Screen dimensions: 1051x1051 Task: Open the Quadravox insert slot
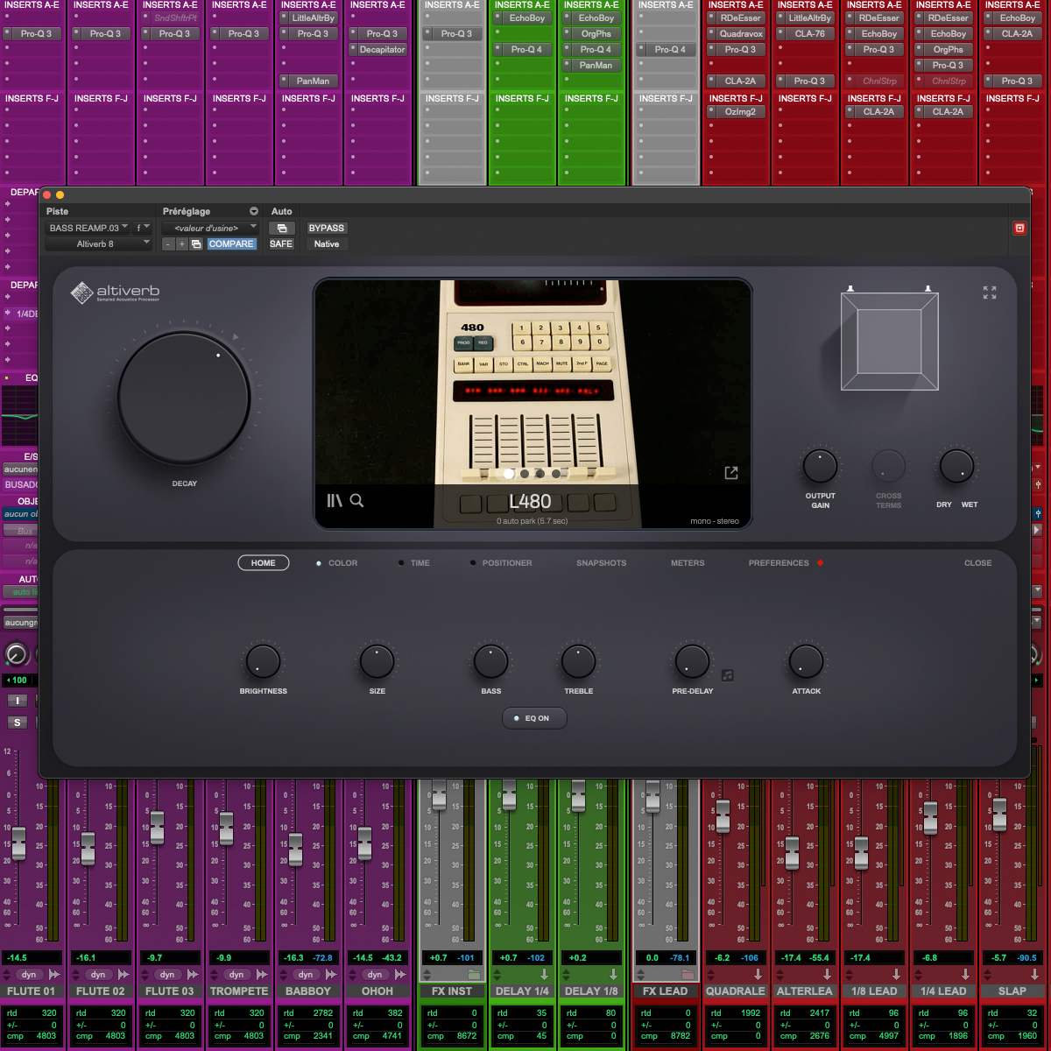click(736, 34)
